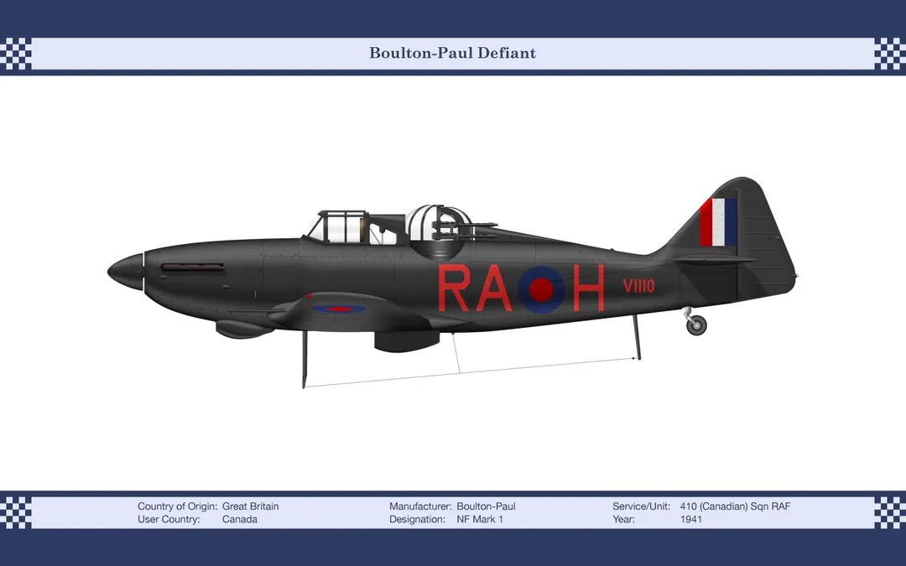
Task: Click the 'Country of Origin:' label
Action: tap(177, 506)
